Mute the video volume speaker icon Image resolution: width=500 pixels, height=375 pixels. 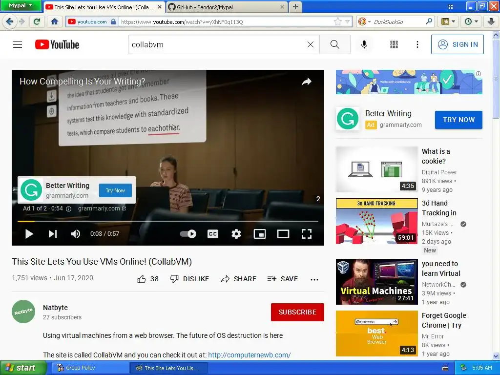(x=76, y=234)
